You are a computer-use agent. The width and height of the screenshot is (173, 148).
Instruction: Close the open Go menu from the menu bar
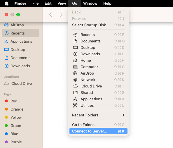point(75,4)
